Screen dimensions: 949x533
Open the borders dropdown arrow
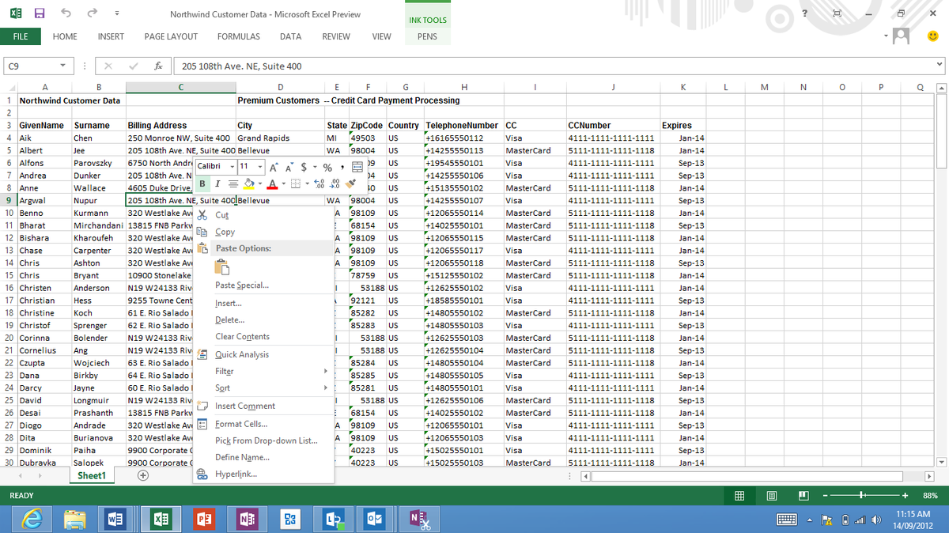(x=307, y=183)
